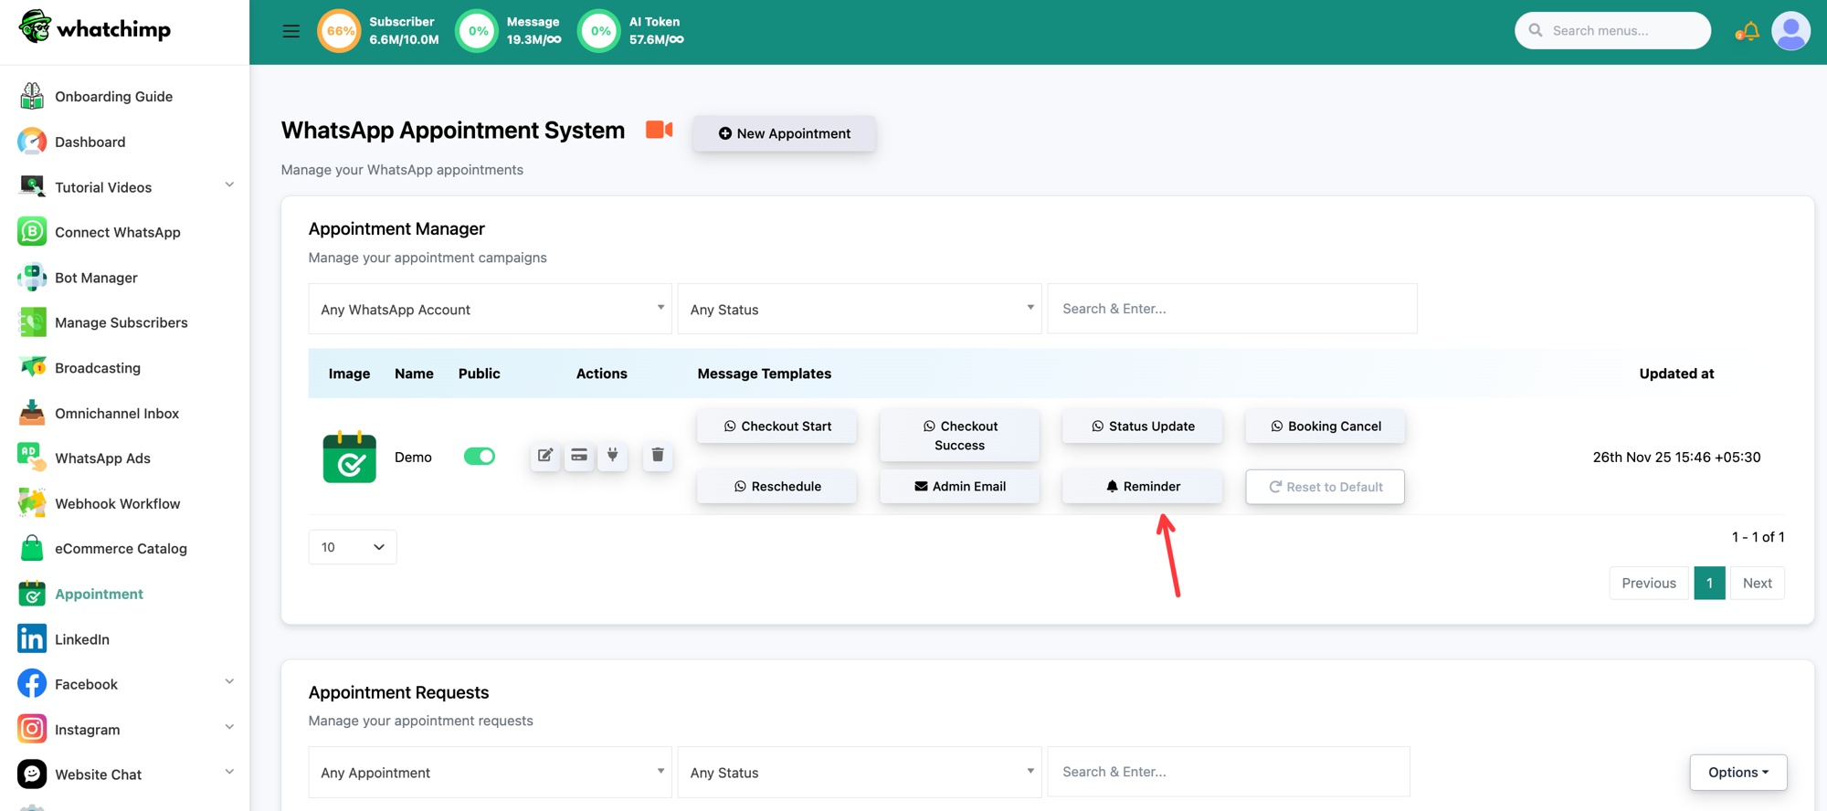
Task: Toggle the Public switch for Demo
Action: (x=480, y=456)
